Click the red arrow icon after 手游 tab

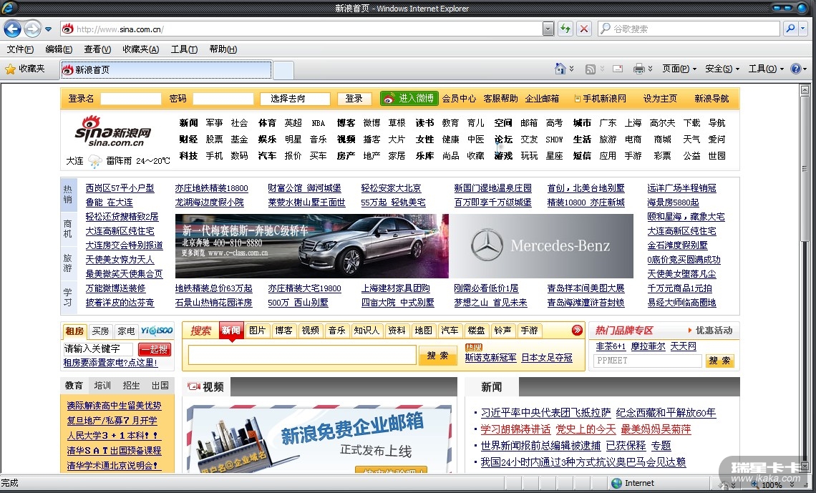click(x=577, y=330)
